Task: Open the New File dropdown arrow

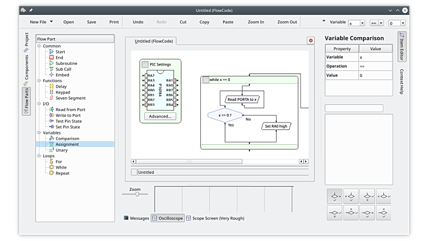Action: pyautogui.click(x=51, y=22)
